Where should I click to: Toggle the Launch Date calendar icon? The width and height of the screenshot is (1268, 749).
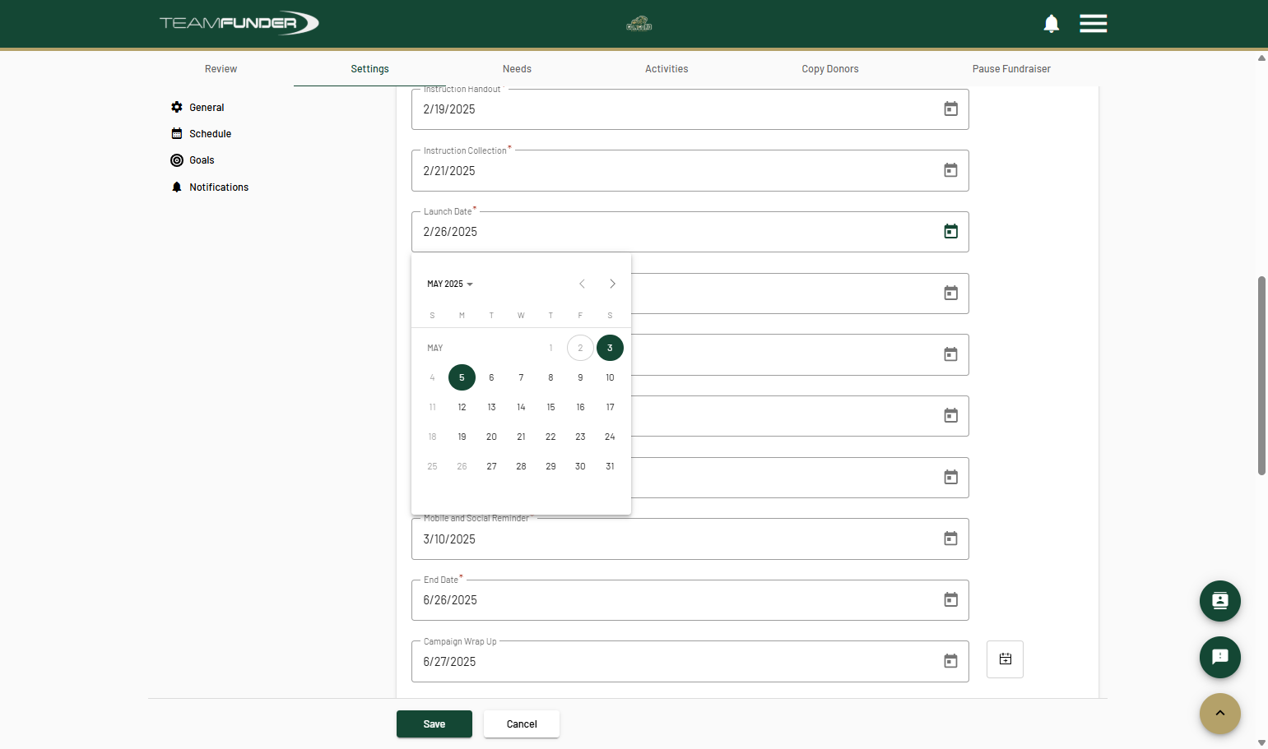[950, 232]
